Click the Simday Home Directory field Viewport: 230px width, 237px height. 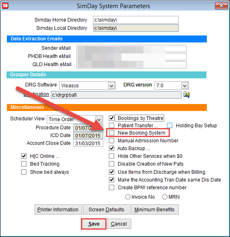click(136, 20)
